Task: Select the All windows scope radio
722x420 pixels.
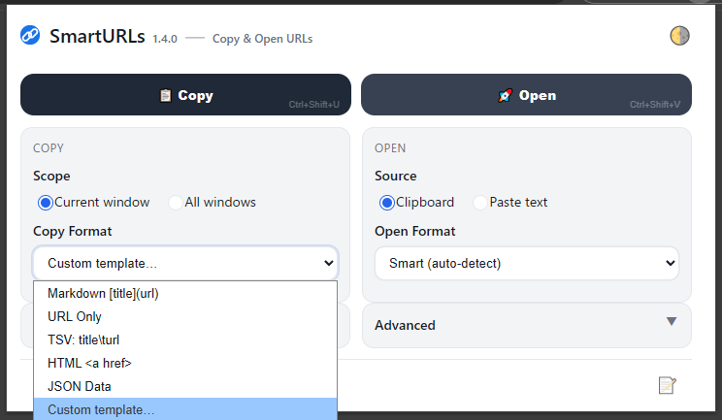Action: click(176, 203)
